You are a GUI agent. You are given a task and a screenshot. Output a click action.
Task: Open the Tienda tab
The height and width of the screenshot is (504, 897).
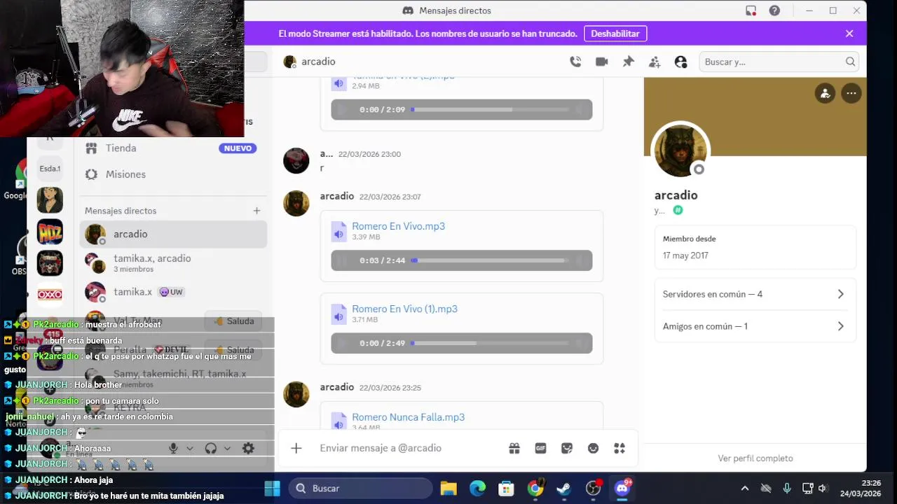(172, 148)
